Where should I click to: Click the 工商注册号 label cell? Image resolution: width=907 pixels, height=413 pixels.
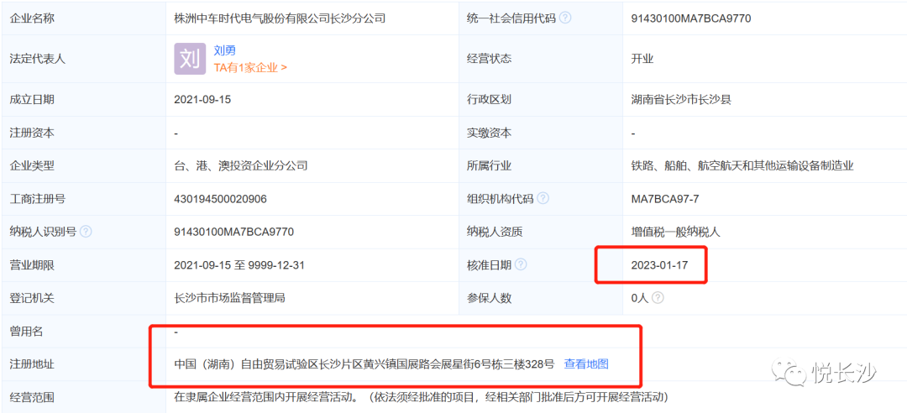coord(83,199)
